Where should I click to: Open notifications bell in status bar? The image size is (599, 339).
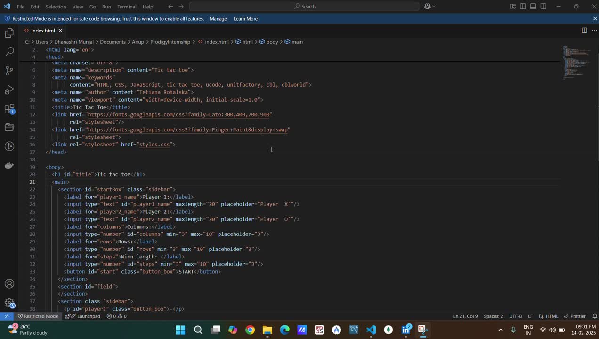point(594,316)
